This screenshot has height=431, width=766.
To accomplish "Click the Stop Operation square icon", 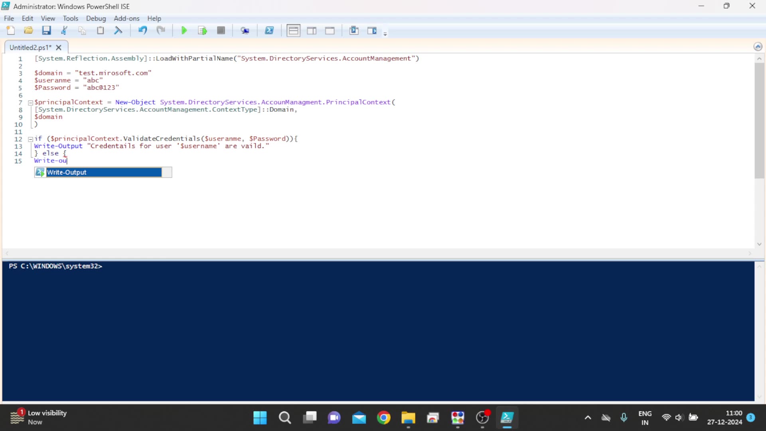I will pyautogui.click(x=221, y=31).
